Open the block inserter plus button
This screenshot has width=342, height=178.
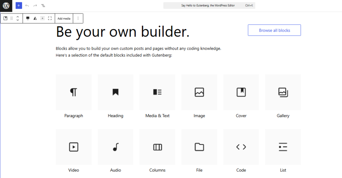(x=19, y=6)
